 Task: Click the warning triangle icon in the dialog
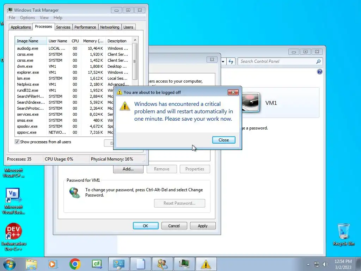[x=125, y=106]
